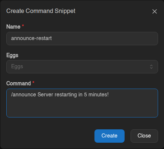The height and width of the screenshot is (149, 164).
Task: Click the blue Create button
Action: [x=109, y=136]
